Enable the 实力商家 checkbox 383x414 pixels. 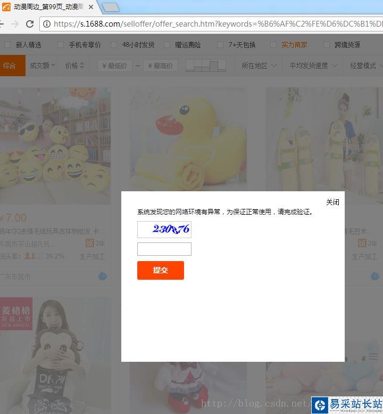click(x=273, y=45)
